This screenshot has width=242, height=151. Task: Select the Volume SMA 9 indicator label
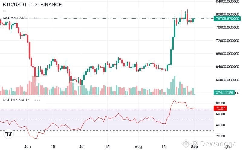[16, 18]
